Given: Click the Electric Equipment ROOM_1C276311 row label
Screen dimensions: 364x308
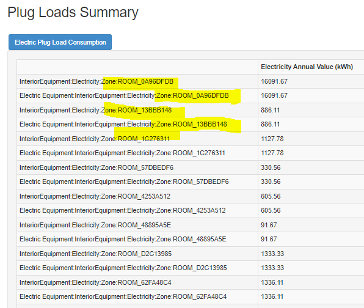Looking at the screenshot, I should tap(122, 153).
